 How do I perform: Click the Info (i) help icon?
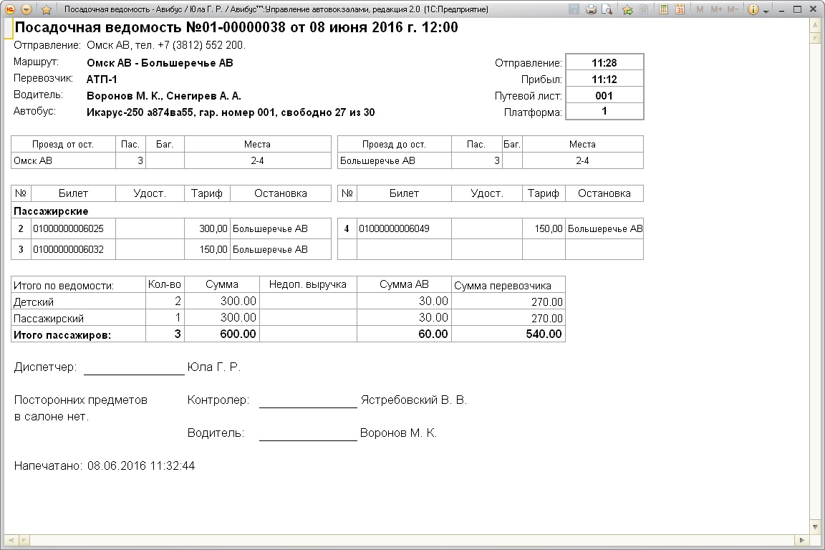[753, 10]
